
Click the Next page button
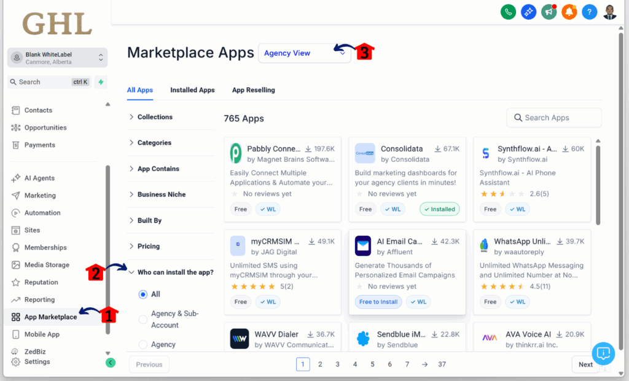pyautogui.click(x=585, y=364)
